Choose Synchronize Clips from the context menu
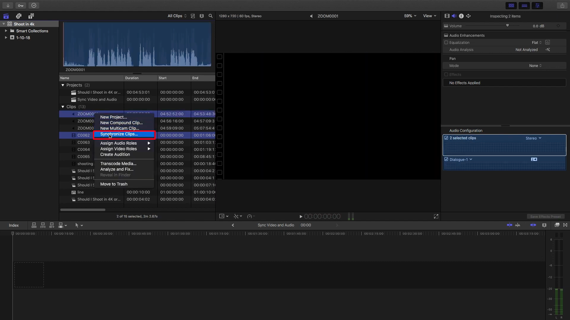The width and height of the screenshot is (570, 320). pyautogui.click(x=119, y=134)
